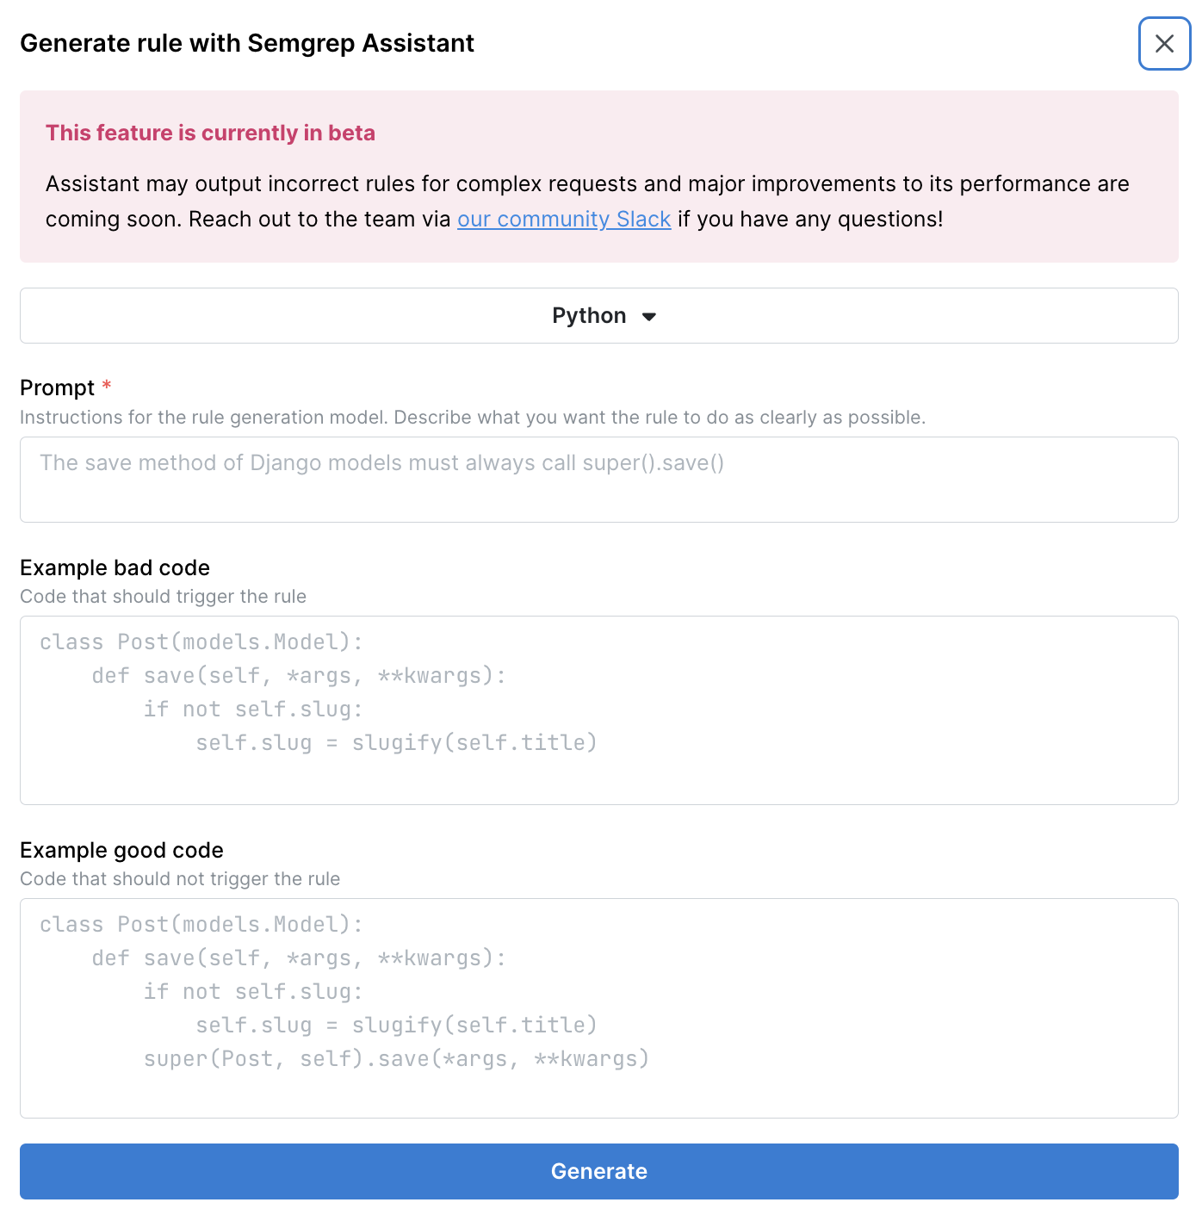The width and height of the screenshot is (1202, 1221).
Task: Focus the Prompt instructions text area
Action: coord(599,480)
